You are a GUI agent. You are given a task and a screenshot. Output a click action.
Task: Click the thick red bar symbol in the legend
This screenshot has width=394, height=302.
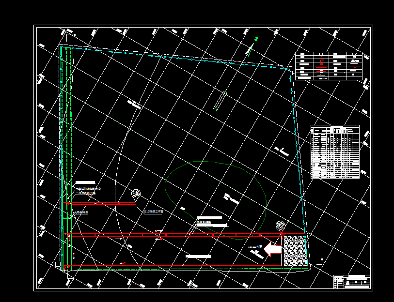[321, 68]
